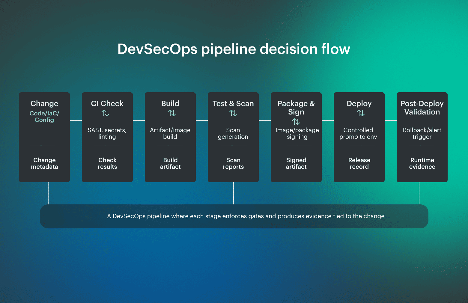Toggle the Runtime evidence label
The image size is (468, 303).
(x=422, y=163)
